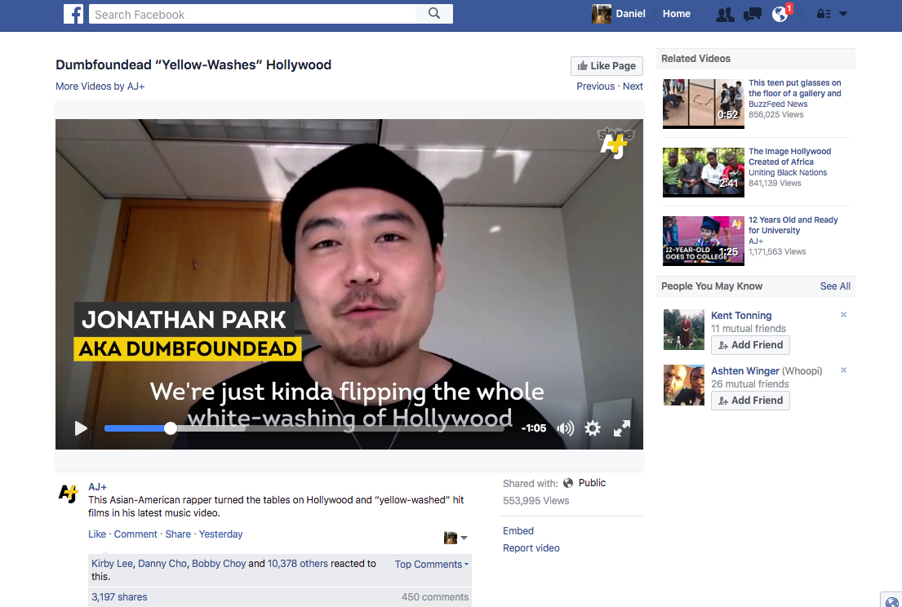Enter fullscreen video mode

click(622, 428)
